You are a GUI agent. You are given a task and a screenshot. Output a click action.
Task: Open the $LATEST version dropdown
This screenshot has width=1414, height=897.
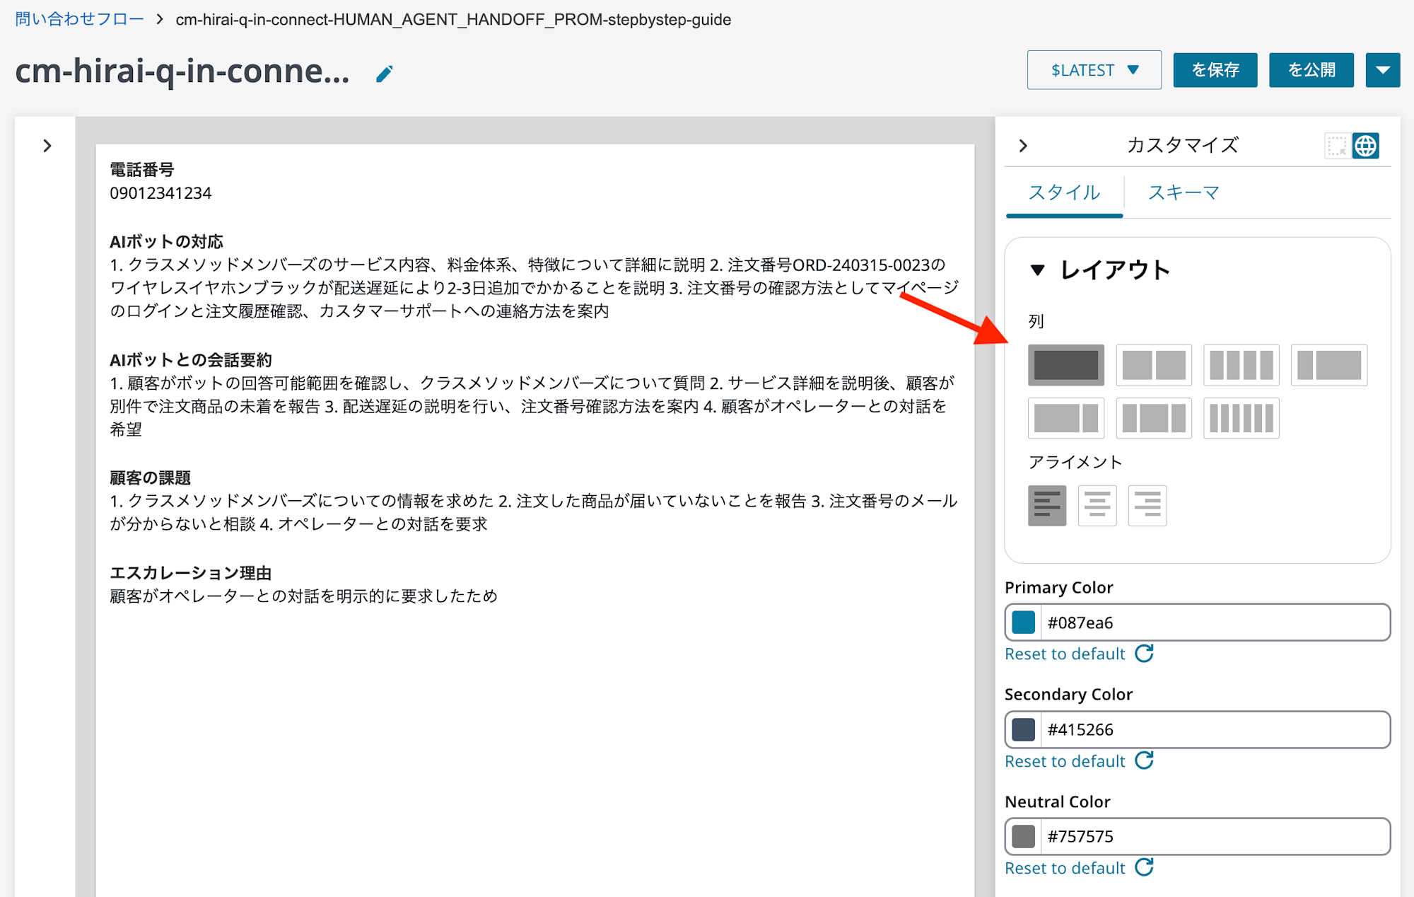point(1094,69)
